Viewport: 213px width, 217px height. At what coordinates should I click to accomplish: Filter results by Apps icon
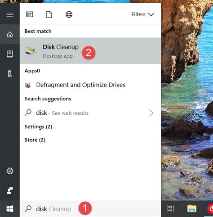point(30,14)
